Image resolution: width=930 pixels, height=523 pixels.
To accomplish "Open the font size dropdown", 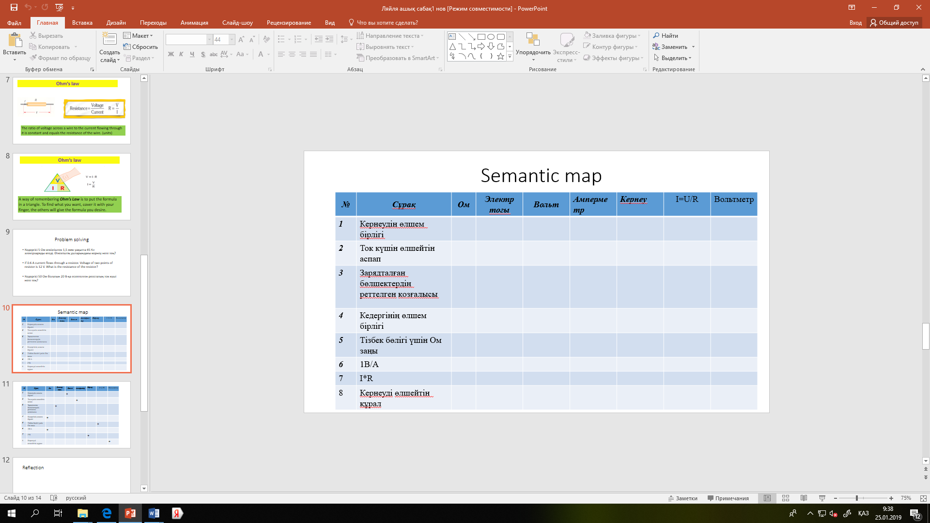I will pyautogui.click(x=232, y=40).
